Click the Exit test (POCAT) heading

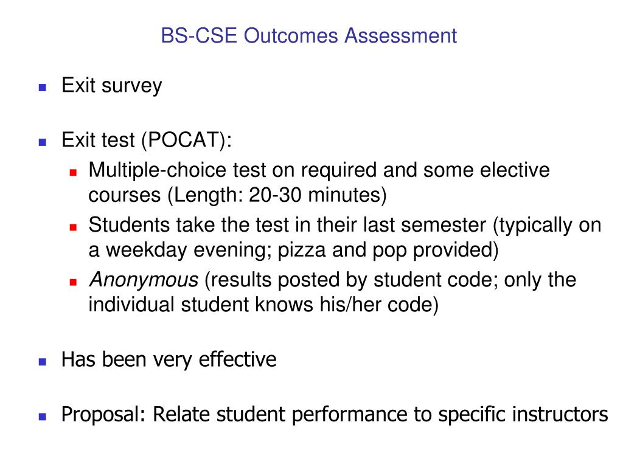point(147,140)
